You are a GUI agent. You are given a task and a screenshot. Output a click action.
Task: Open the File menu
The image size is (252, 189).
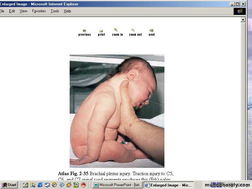(2, 11)
